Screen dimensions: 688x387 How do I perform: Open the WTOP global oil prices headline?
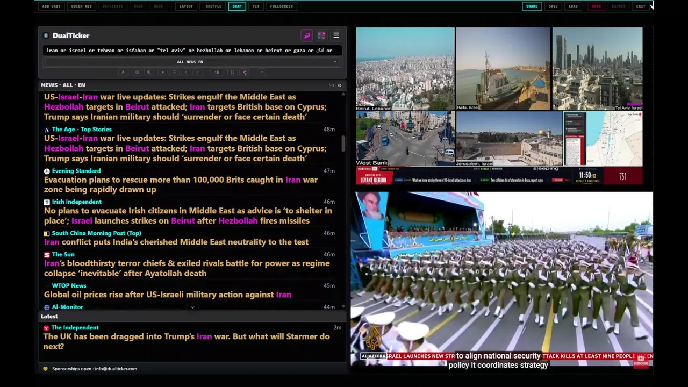pyautogui.click(x=168, y=295)
